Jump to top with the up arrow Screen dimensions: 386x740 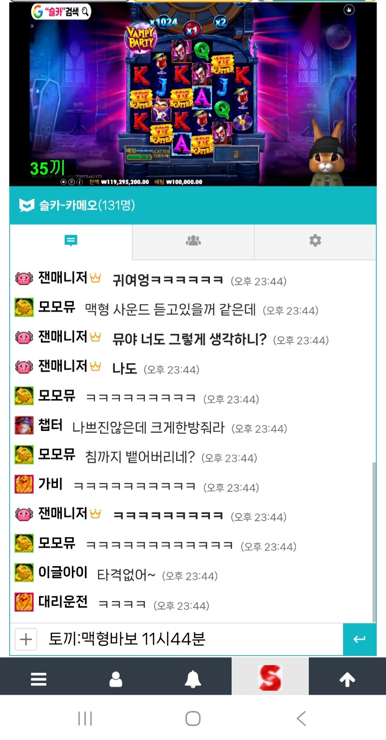point(347,679)
